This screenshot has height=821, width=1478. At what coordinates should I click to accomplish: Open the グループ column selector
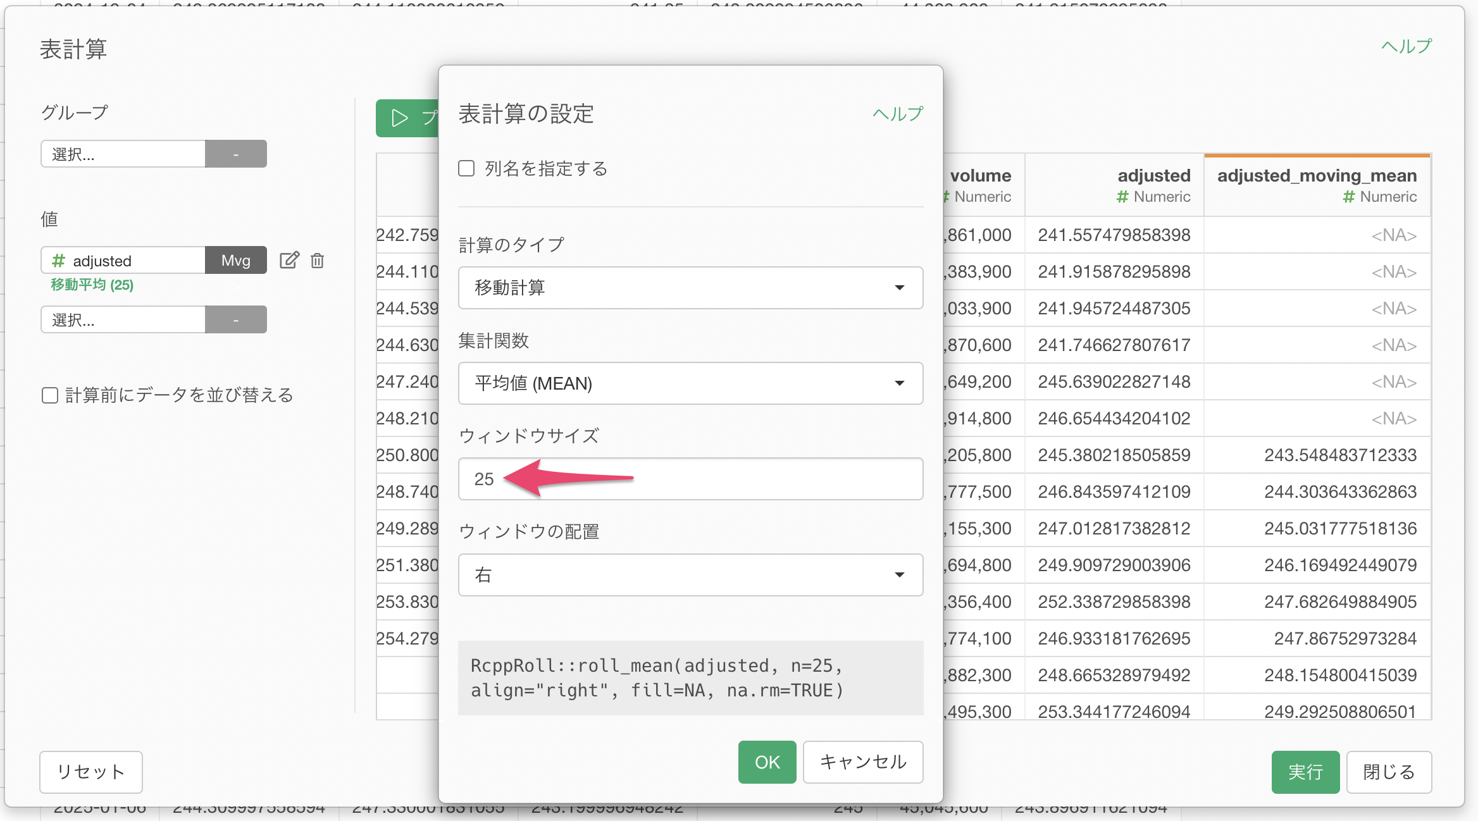pyautogui.click(x=123, y=154)
